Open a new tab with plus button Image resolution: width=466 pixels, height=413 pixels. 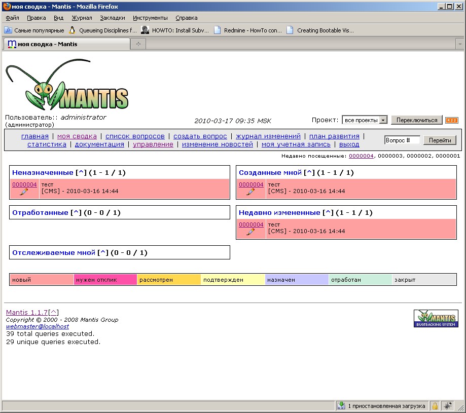point(138,44)
